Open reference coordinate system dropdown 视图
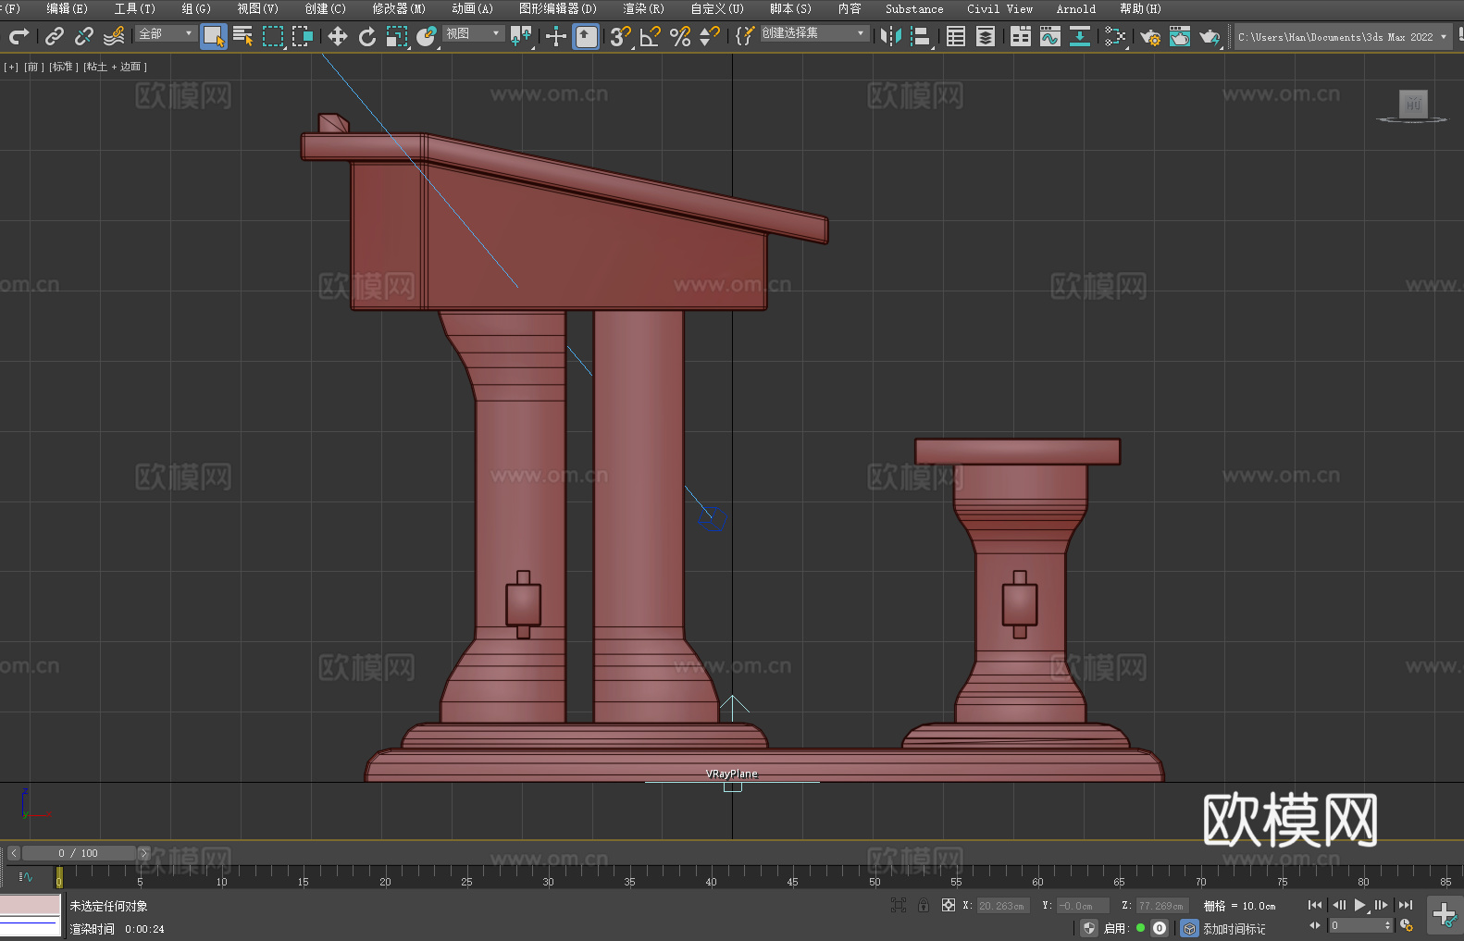The image size is (1464, 941). coord(473,33)
